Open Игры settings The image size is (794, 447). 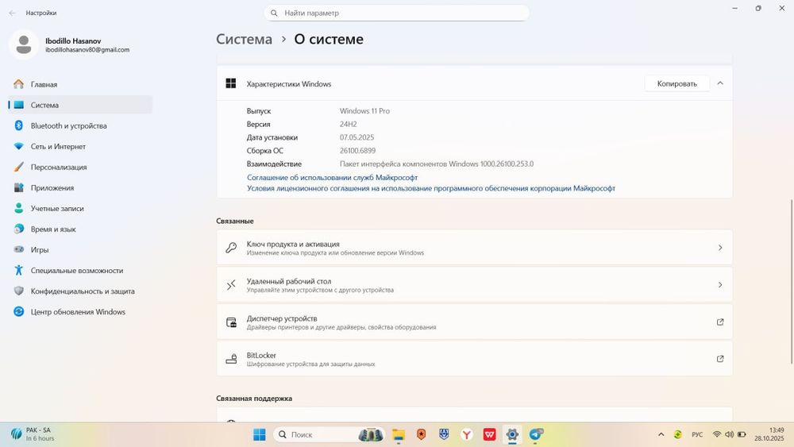tap(80, 249)
